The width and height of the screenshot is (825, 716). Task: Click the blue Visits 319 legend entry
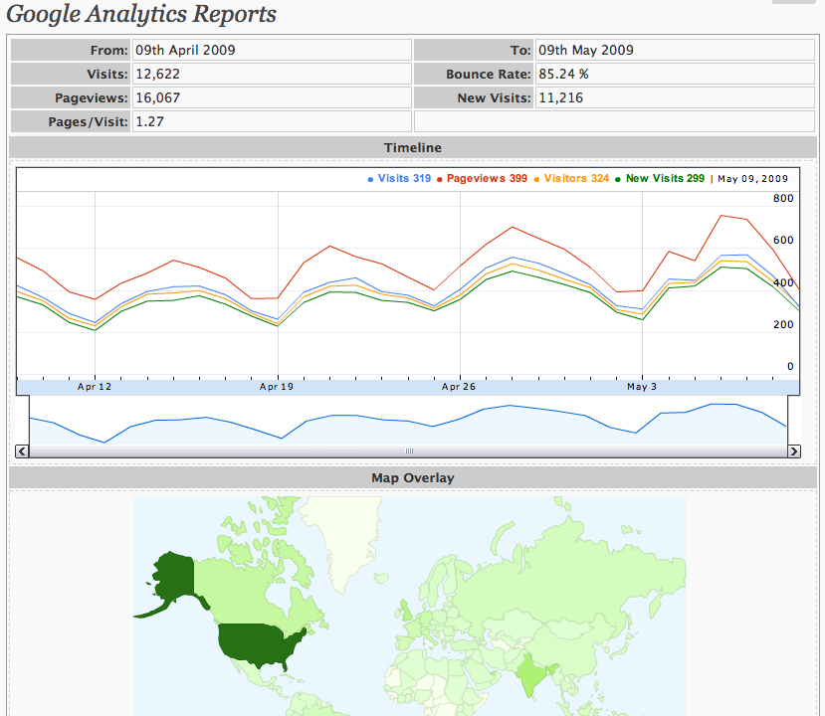coord(399,179)
